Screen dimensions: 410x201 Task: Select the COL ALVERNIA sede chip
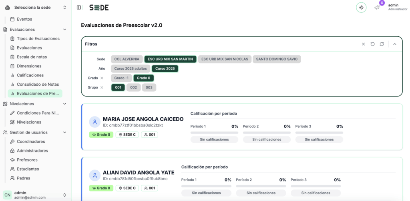click(127, 59)
